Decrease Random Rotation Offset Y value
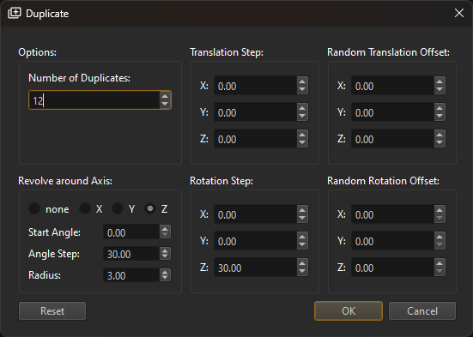The image size is (473, 337). (x=440, y=244)
